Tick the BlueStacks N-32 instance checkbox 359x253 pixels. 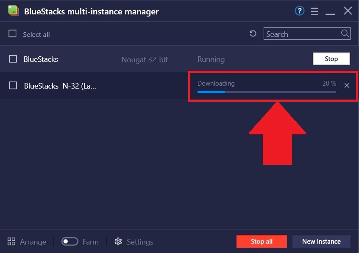[x=13, y=86]
